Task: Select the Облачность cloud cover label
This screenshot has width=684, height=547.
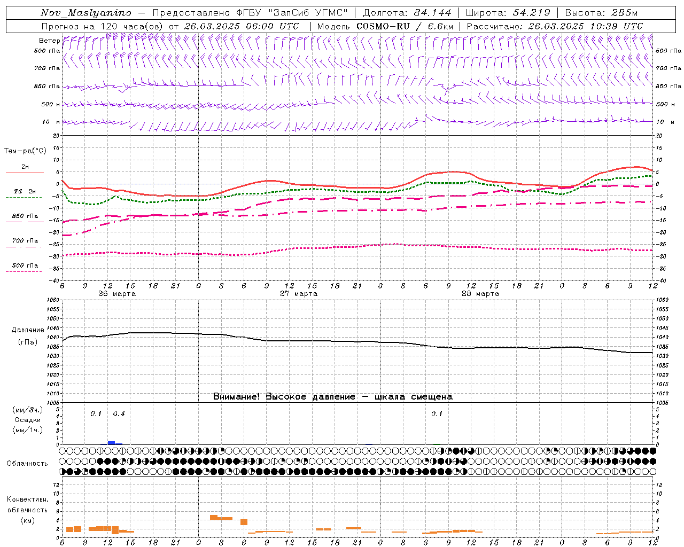Action: [x=27, y=464]
